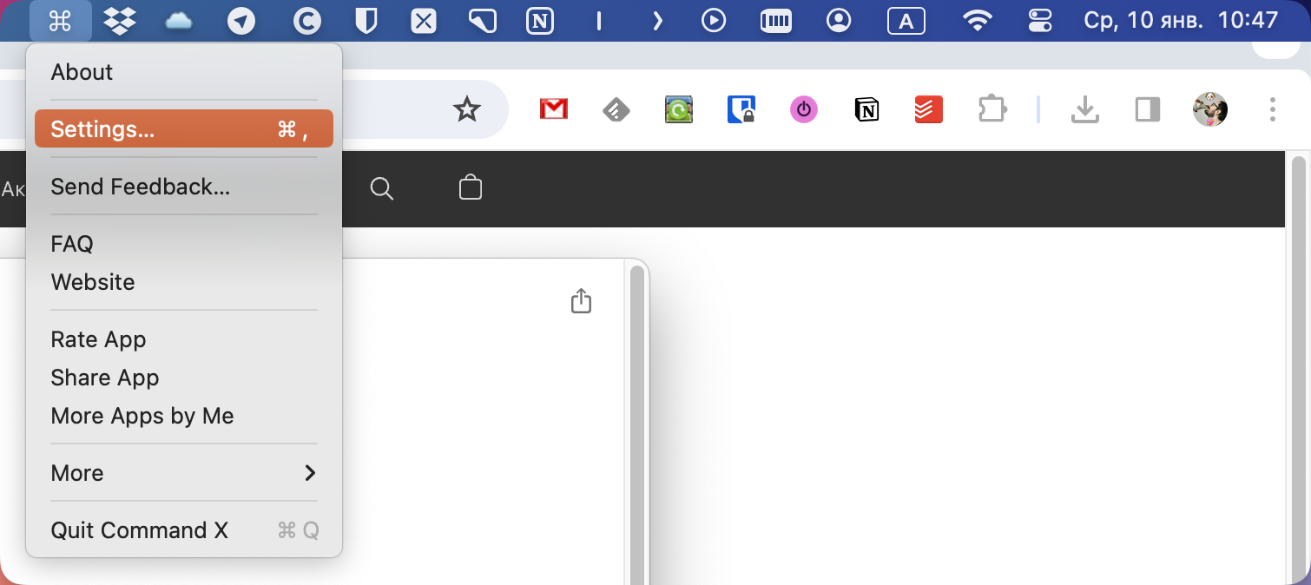Click Send Feedback… menu entry

click(184, 187)
